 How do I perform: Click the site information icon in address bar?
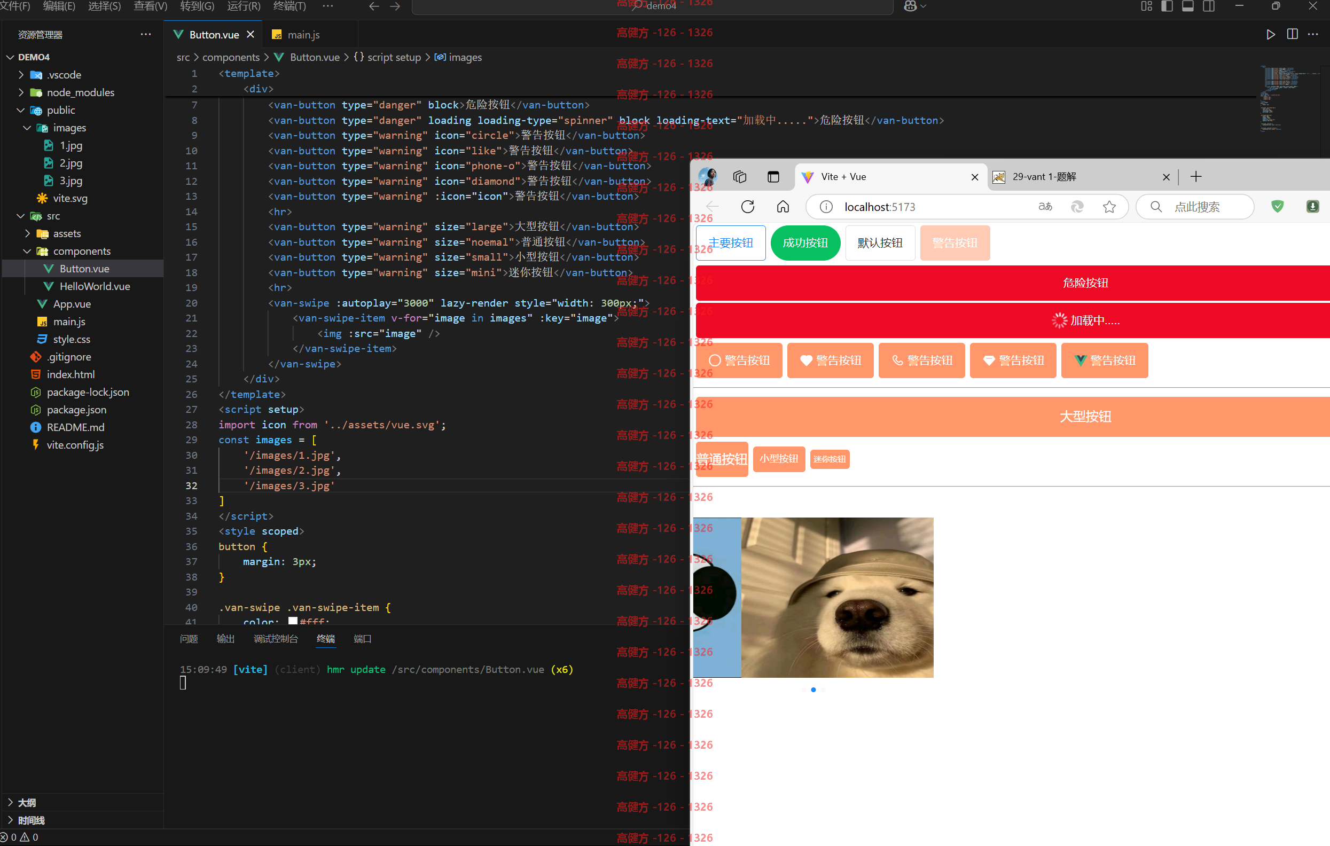pyautogui.click(x=826, y=207)
